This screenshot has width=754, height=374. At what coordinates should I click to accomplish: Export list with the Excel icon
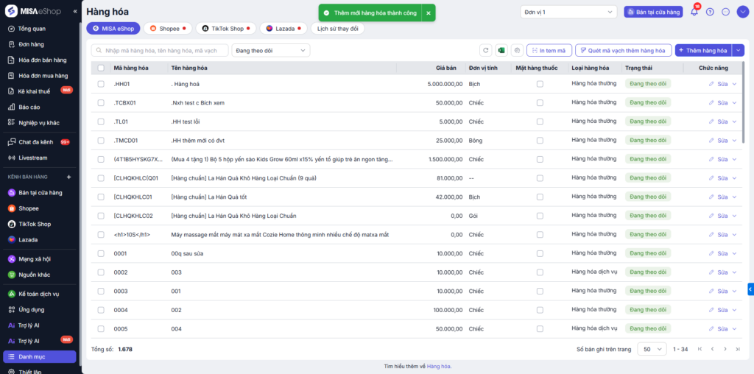pyautogui.click(x=501, y=50)
